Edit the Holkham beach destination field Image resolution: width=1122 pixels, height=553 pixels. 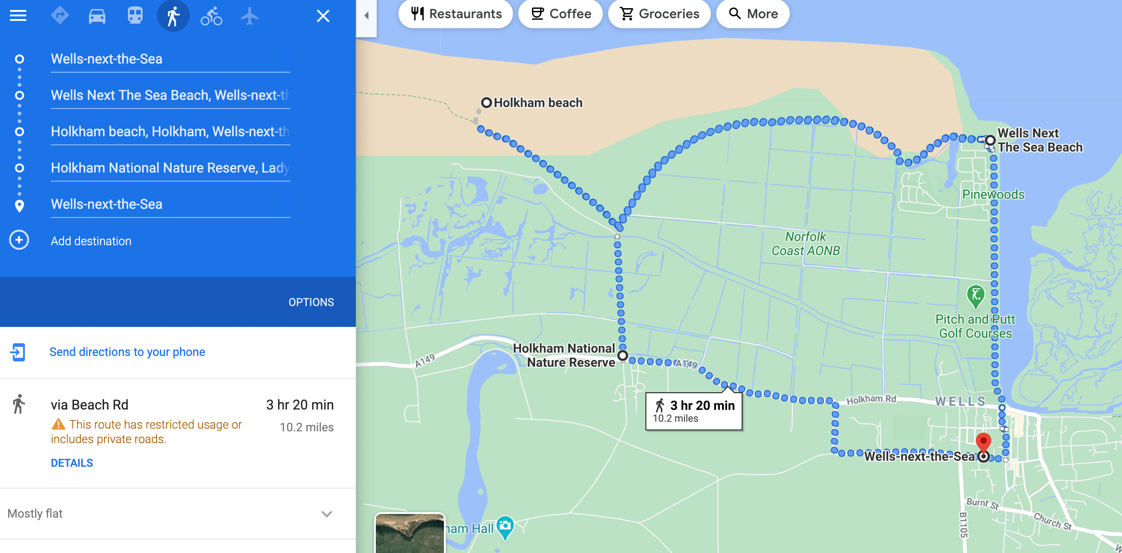(170, 132)
